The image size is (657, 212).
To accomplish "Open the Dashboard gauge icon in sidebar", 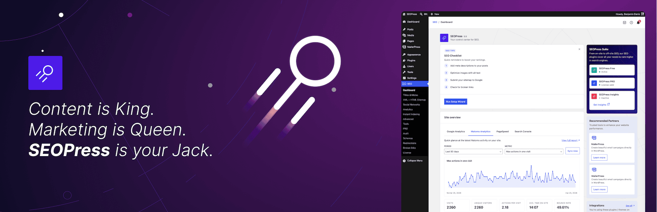I will pyautogui.click(x=404, y=22).
